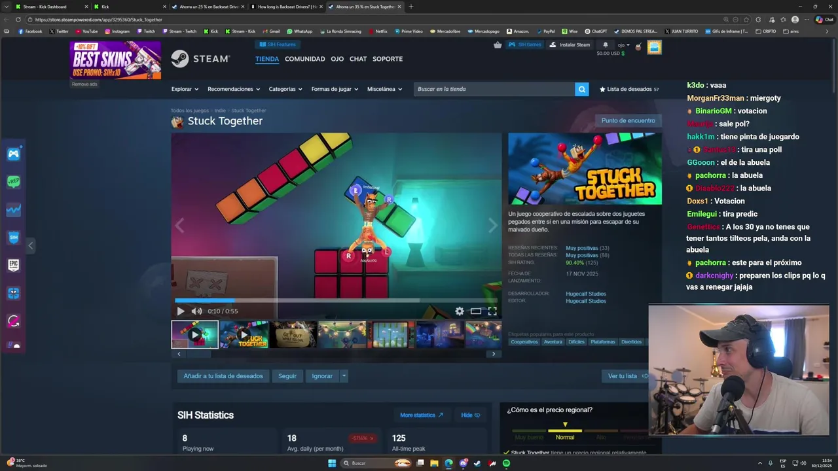Open the ojo account dropdown
The height and width of the screenshot is (471, 838).
click(x=623, y=45)
